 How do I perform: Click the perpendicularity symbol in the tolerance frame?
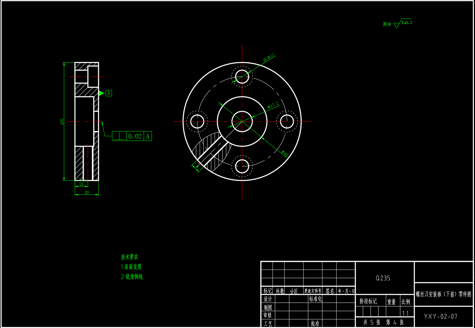(x=119, y=136)
